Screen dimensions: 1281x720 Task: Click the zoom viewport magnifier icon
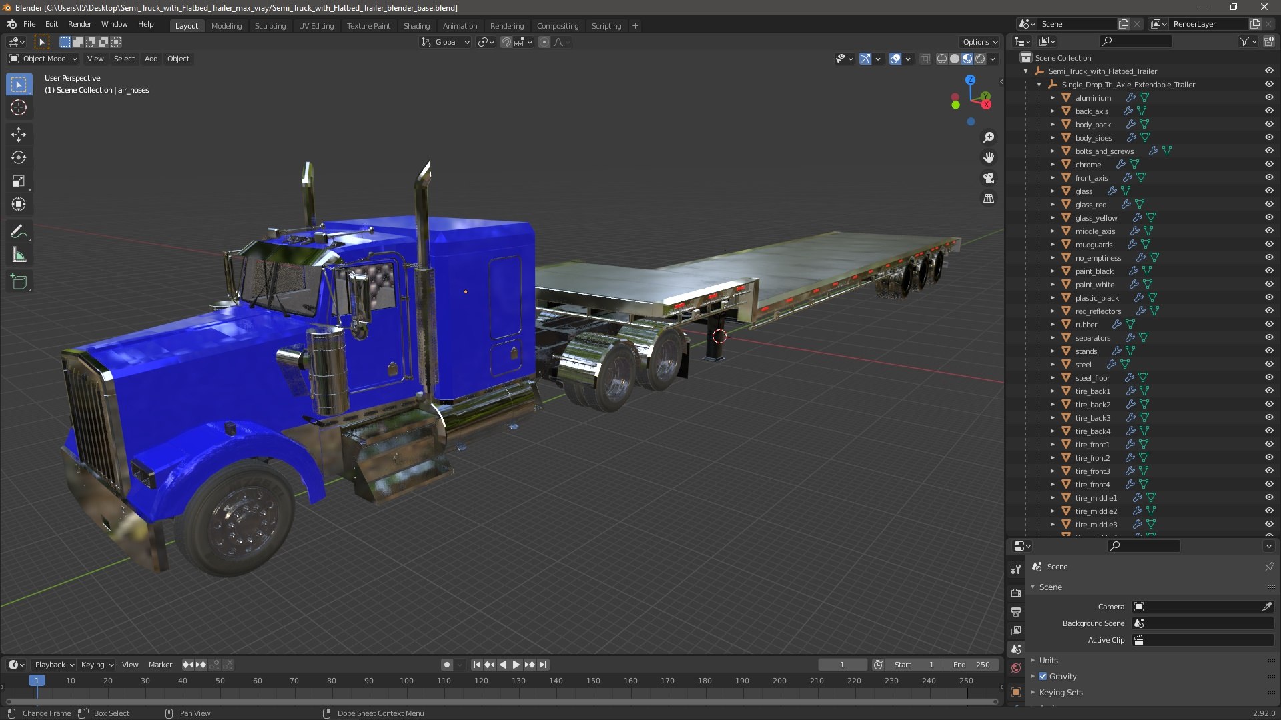989,137
